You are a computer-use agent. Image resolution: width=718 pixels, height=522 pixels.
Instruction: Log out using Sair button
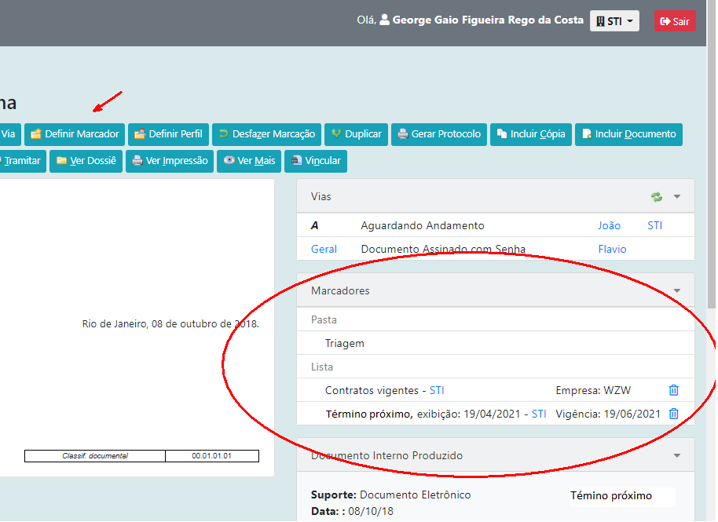coord(675,21)
